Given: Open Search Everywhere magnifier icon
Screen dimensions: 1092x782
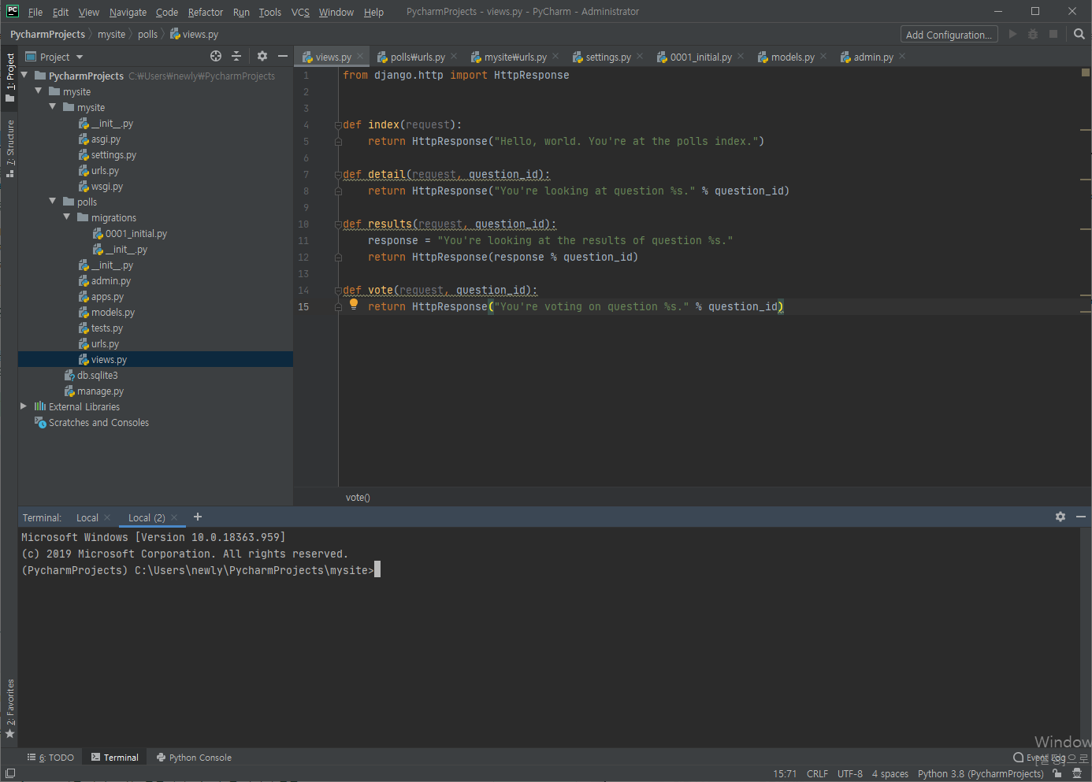Looking at the screenshot, I should 1079,34.
